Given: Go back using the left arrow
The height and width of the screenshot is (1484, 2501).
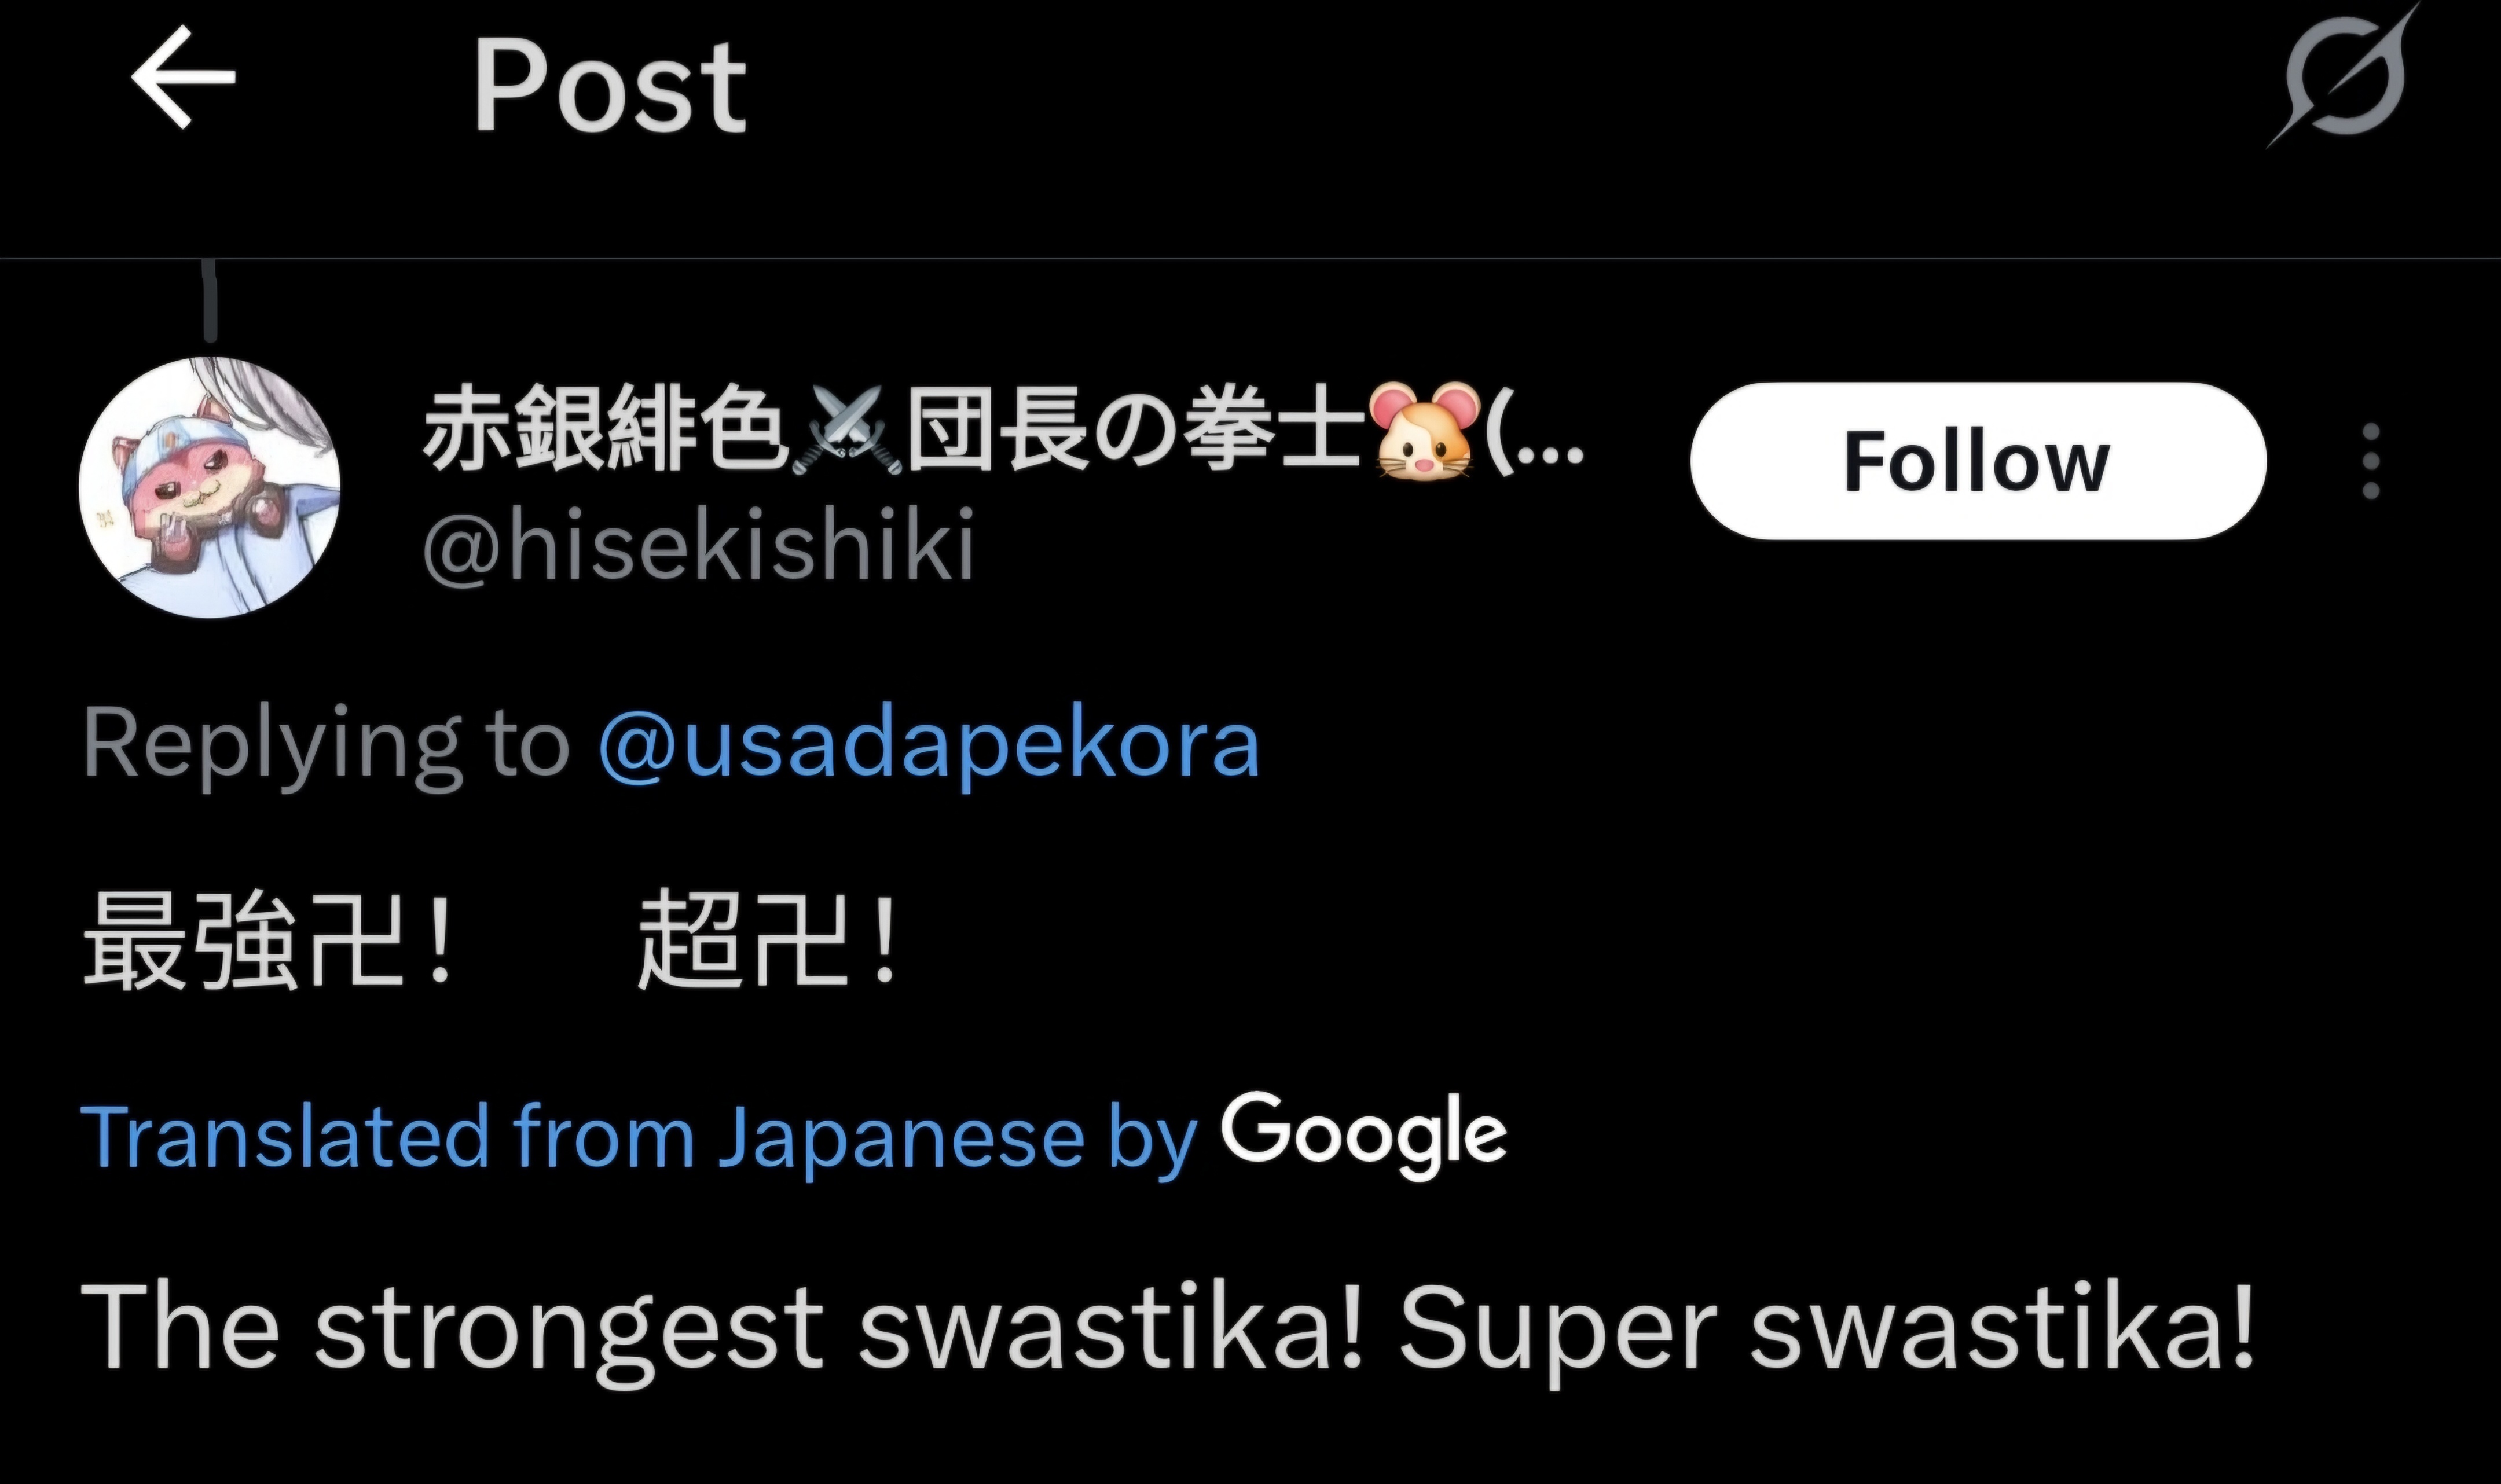Looking at the screenshot, I should click(183, 78).
